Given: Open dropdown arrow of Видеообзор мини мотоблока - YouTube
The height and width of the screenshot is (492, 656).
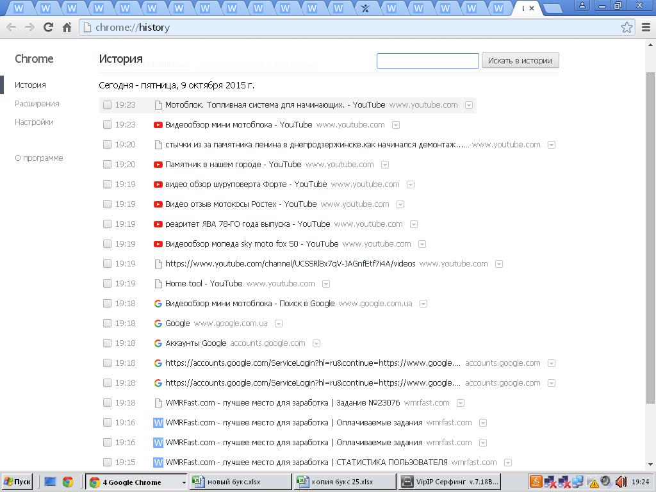Looking at the screenshot, I should [396, 125].
